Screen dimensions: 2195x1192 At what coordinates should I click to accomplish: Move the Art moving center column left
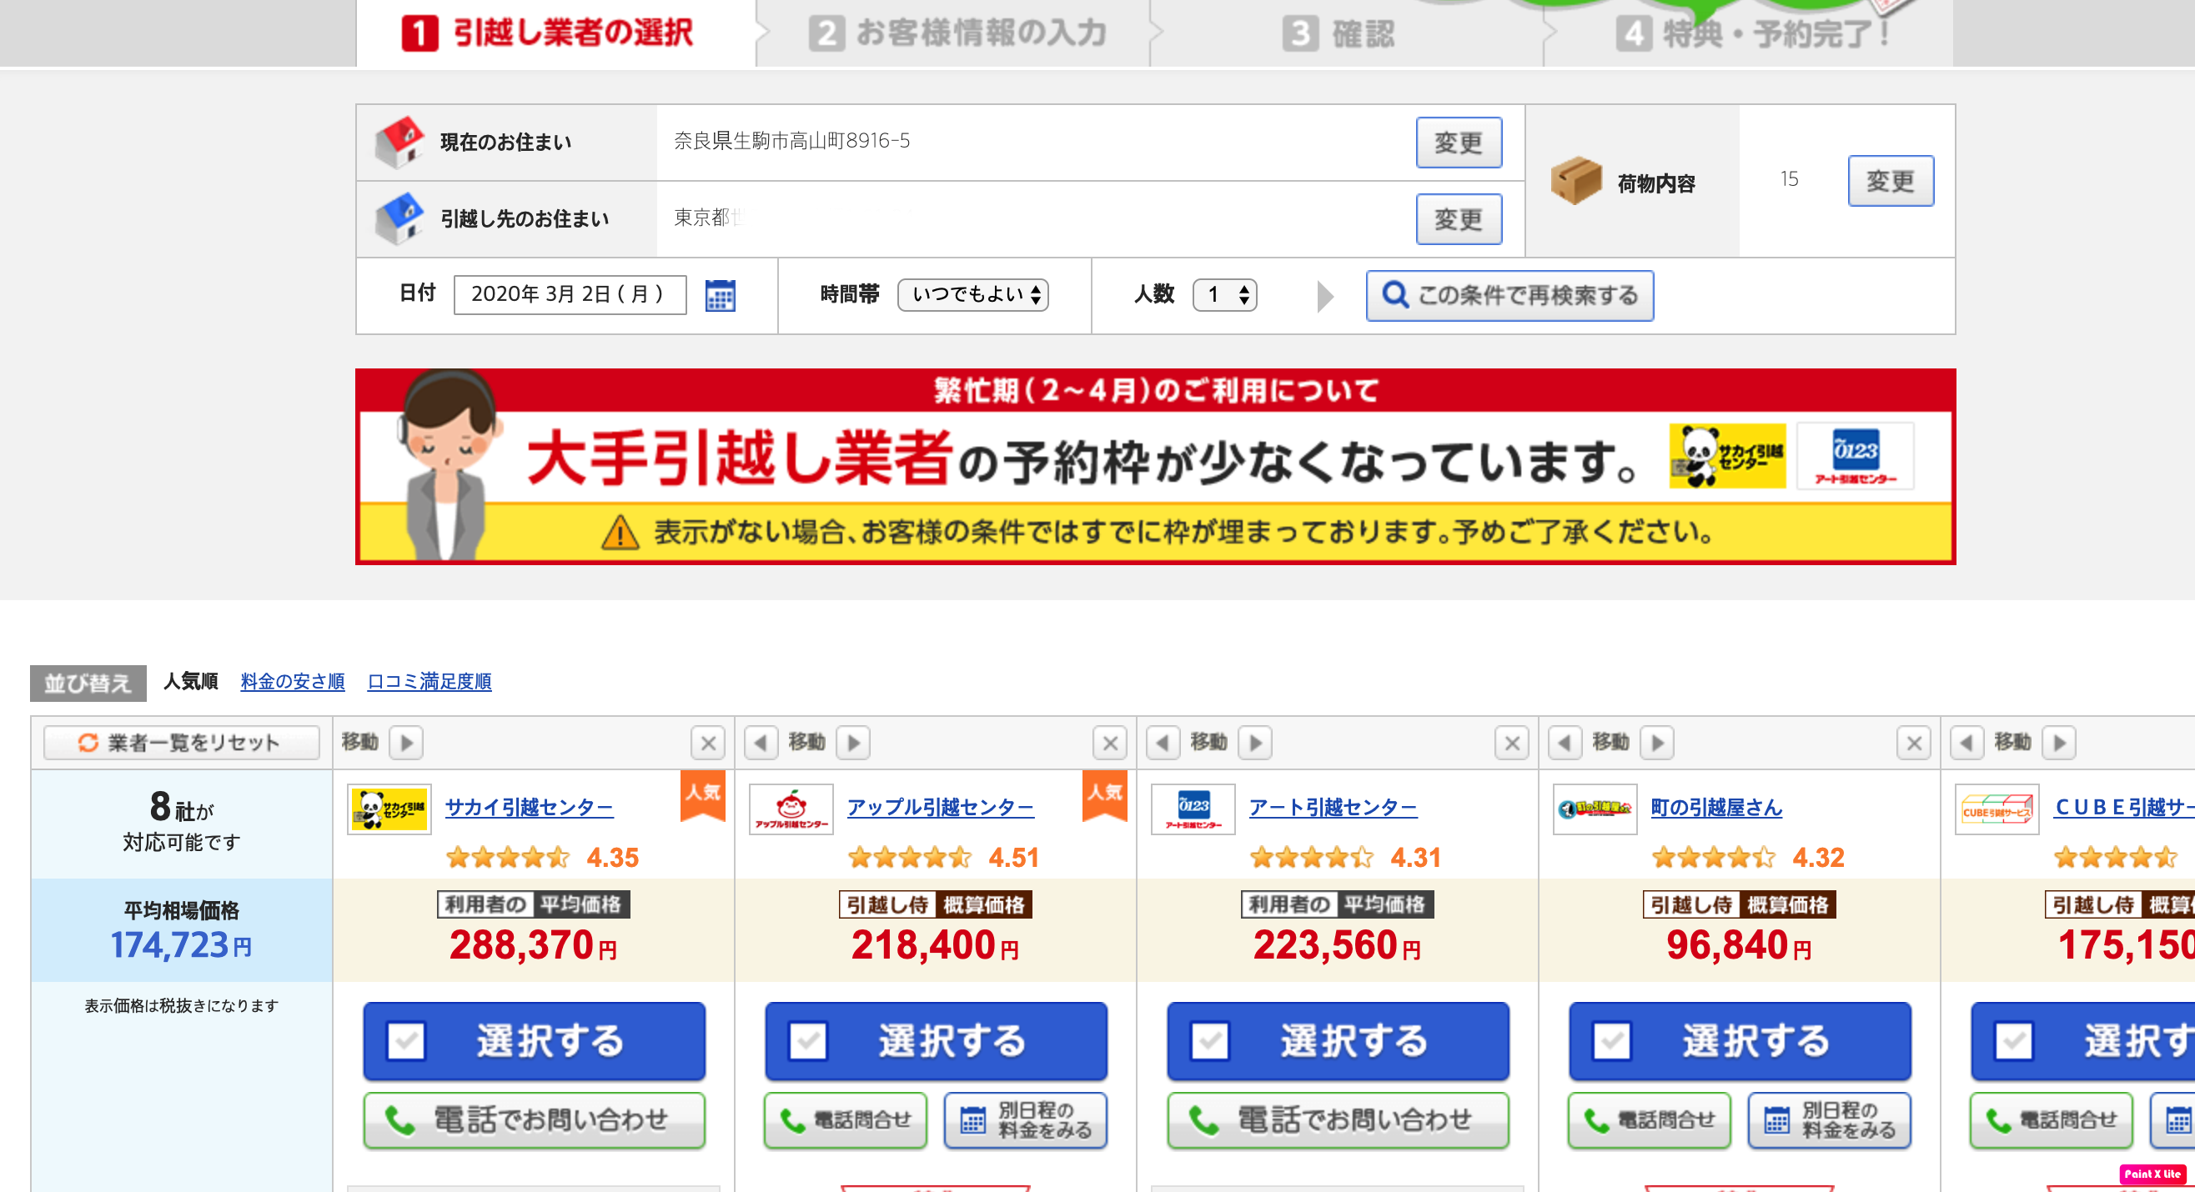[1163, 743]
